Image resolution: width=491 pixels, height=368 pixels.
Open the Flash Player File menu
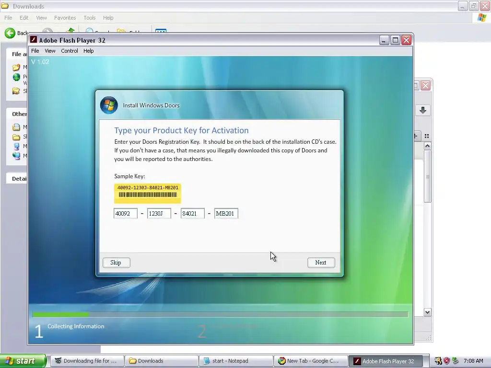[35, 51]
